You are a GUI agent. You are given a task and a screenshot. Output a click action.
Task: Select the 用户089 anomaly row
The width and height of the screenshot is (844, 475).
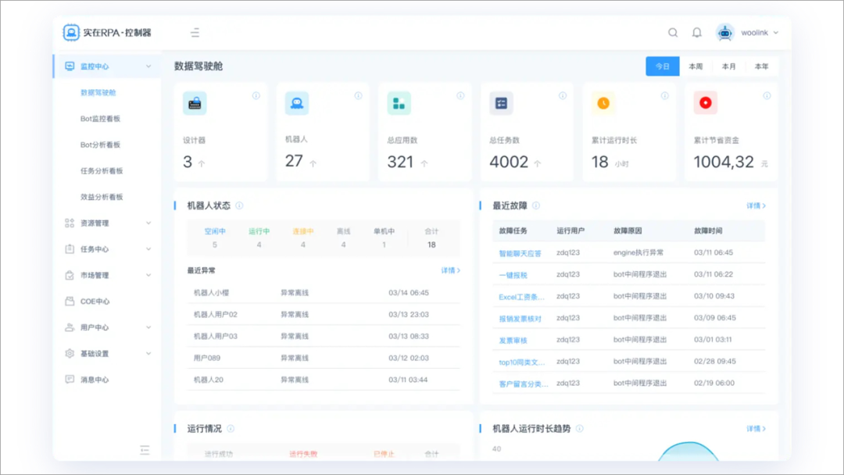[324, 358]
